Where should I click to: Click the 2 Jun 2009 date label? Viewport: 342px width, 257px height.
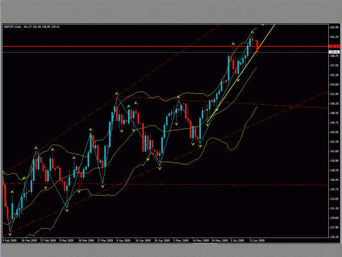click(x=237, y=241)
